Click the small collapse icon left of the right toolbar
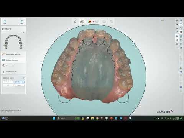This screenshot has width=184, height=138. point(163,20)
